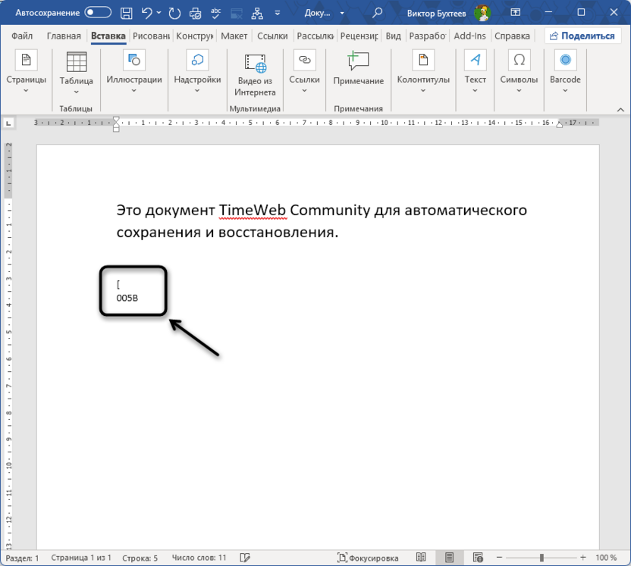Click the Таблица grid icon
The height and width of the screenshot is (566, 631).
77,61
